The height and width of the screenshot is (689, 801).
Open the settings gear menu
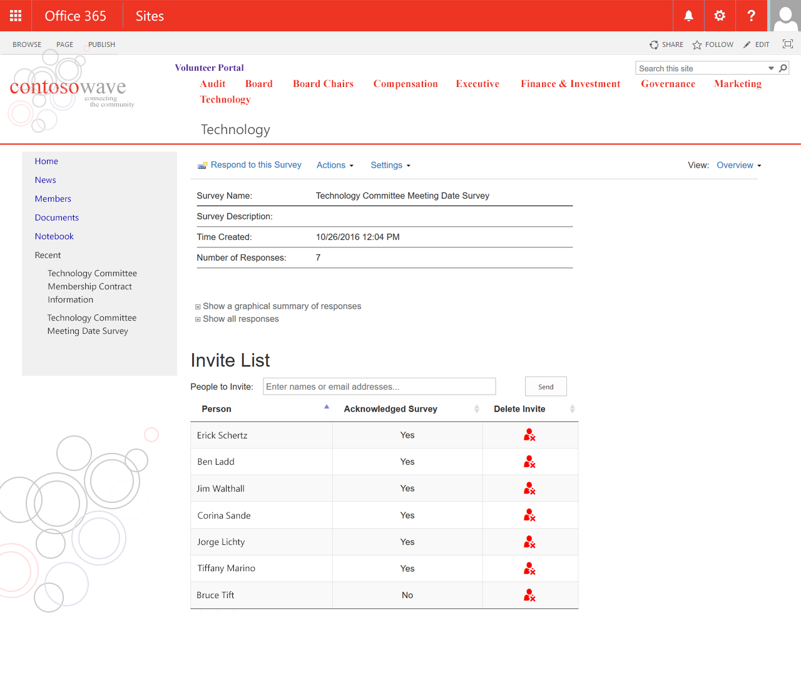720,16
